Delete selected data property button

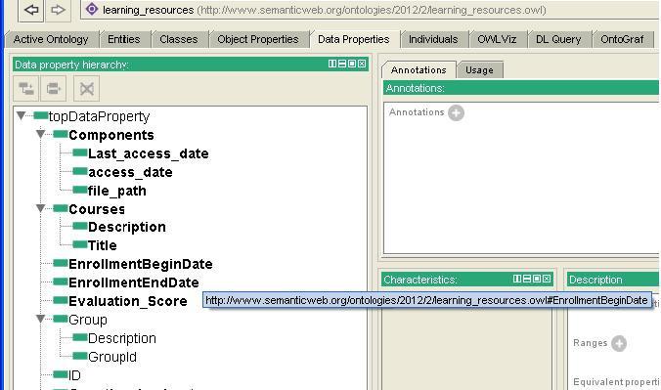(x=86, y=89)
